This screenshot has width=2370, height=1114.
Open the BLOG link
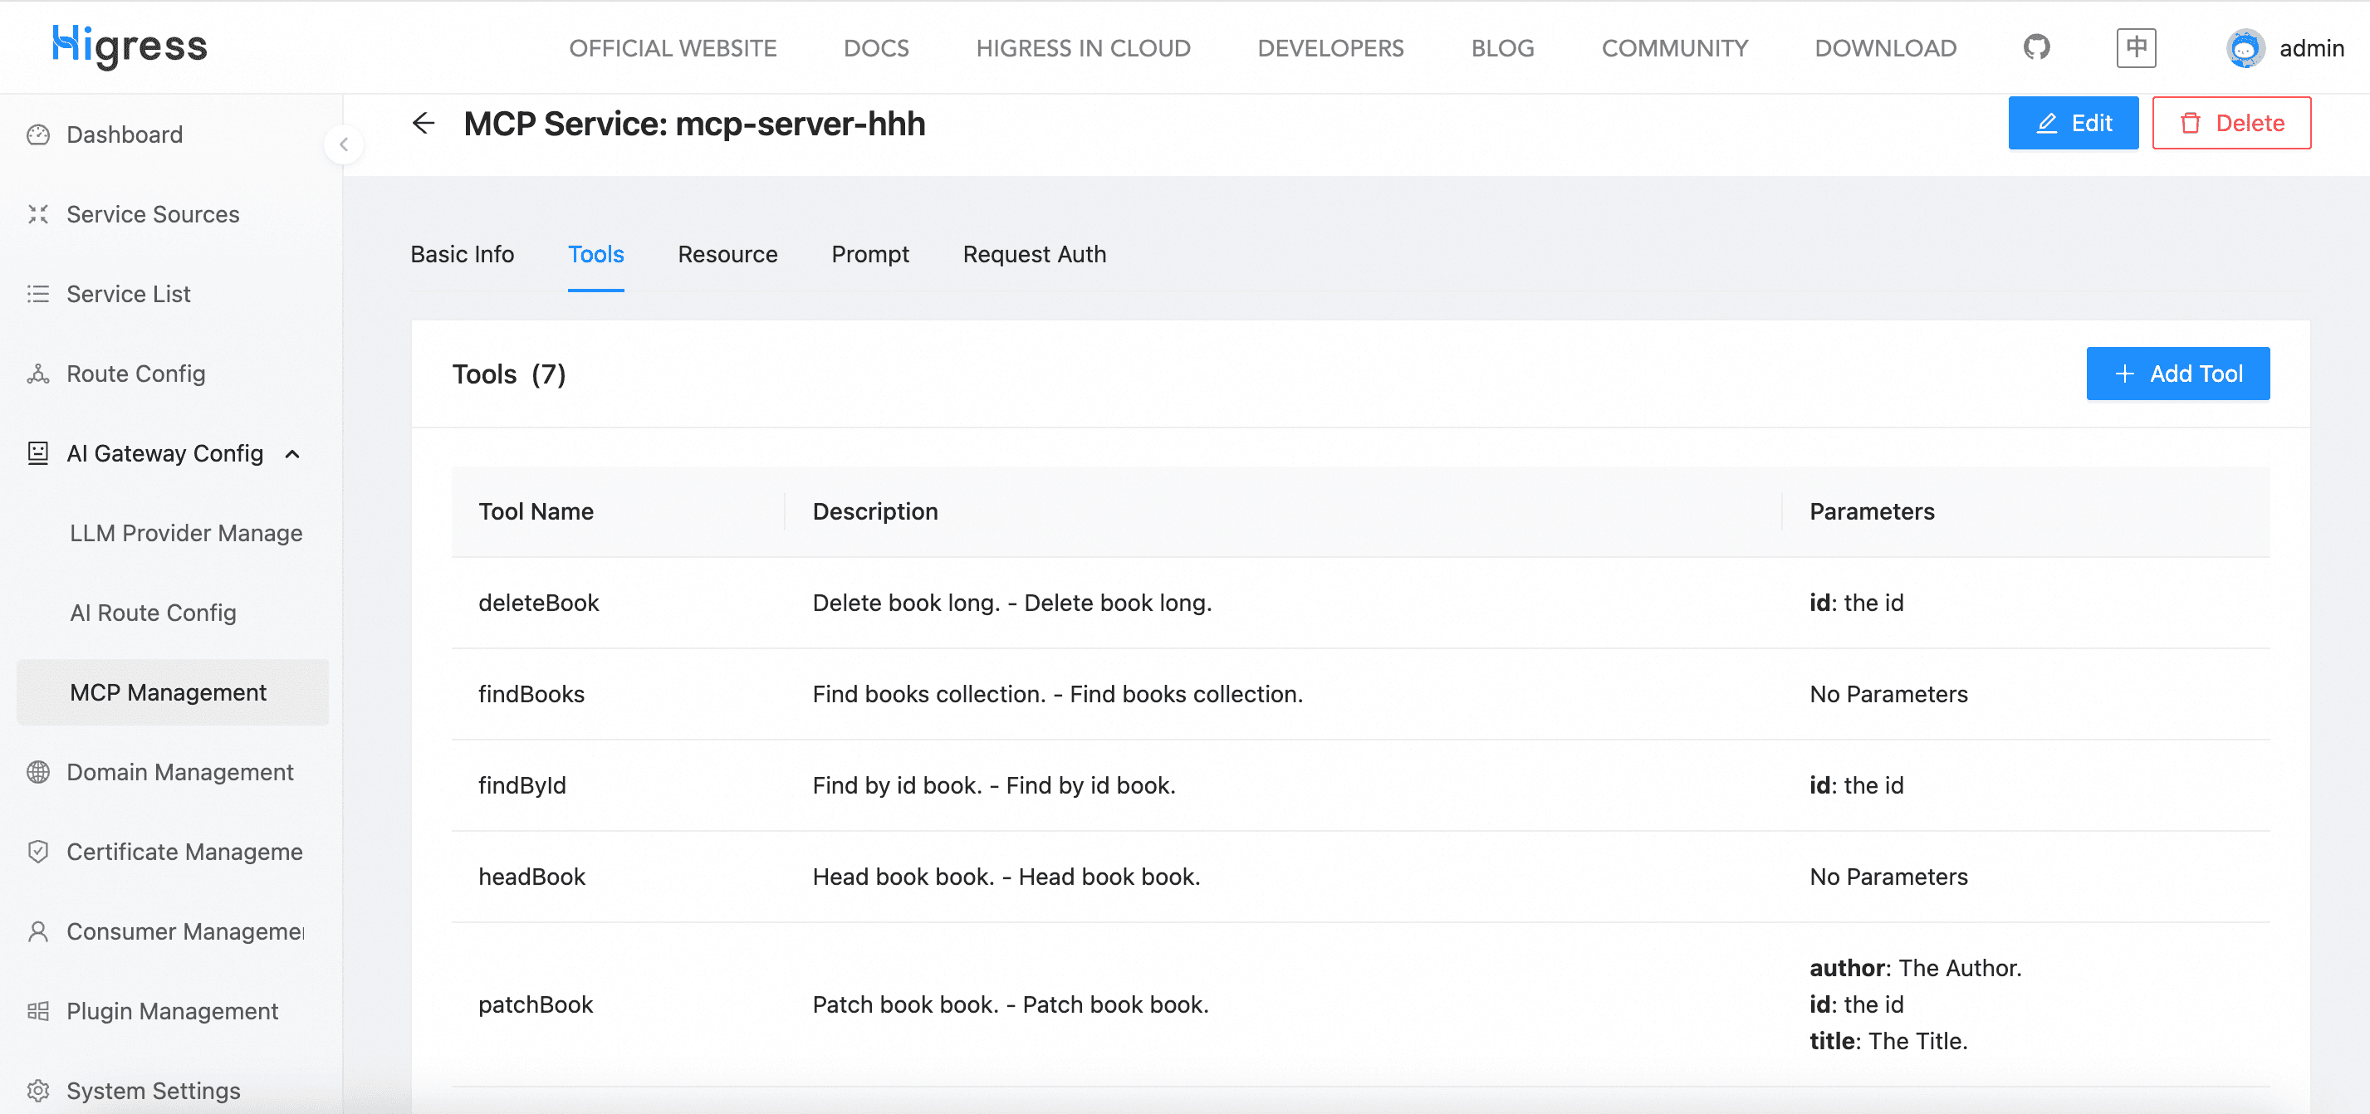(x=1502, y=48)
